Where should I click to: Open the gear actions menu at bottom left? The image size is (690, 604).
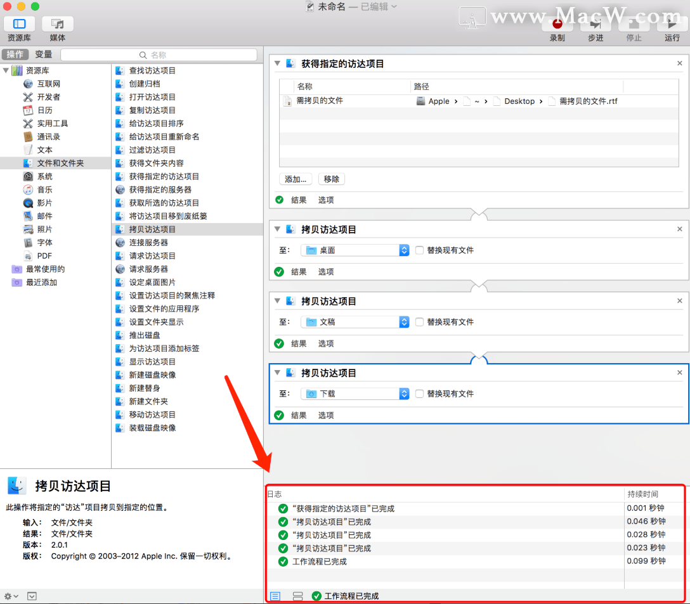11,596
